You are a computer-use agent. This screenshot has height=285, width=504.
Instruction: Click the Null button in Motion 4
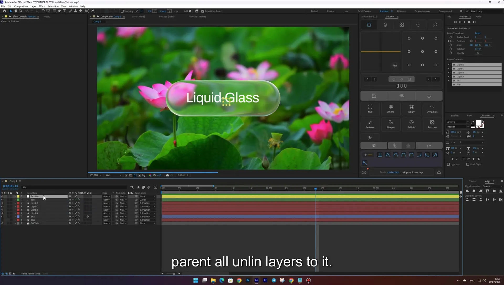(370, 108)
